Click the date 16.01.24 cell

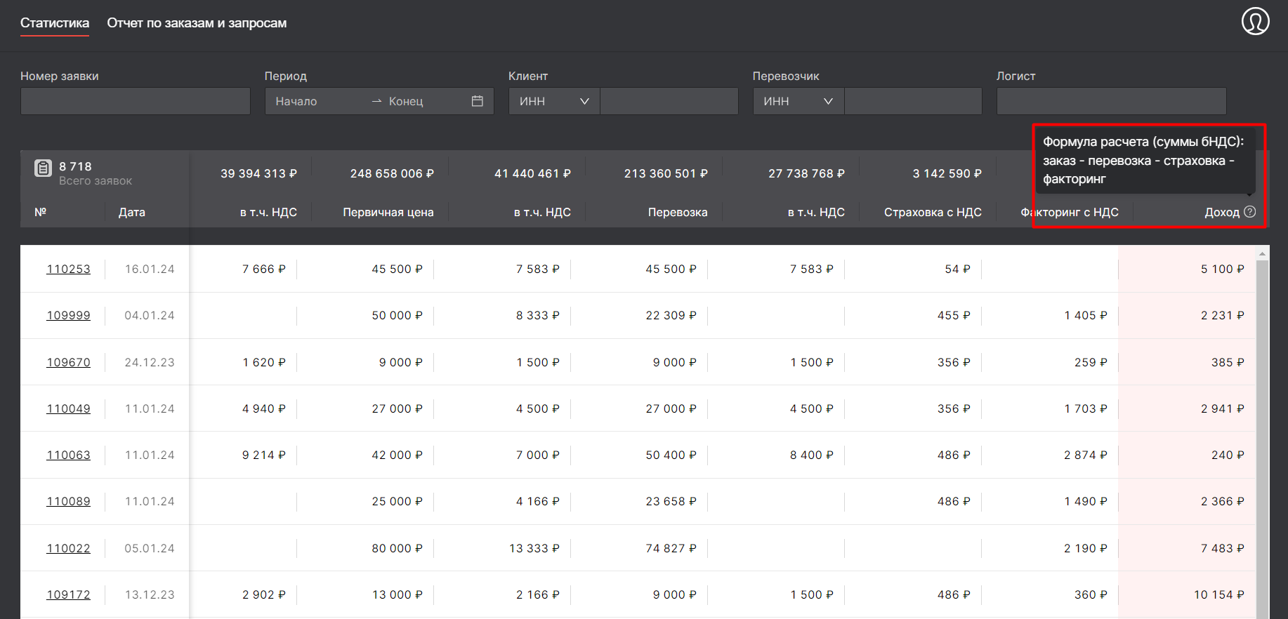[x=150, y=269]
